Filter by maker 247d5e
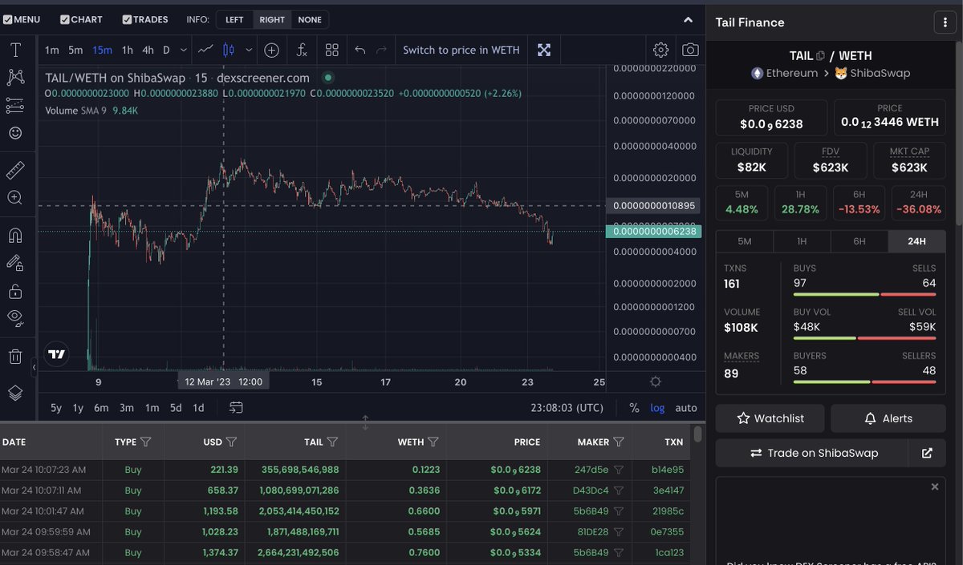The width and height of the screenshot is (963, 565). tap(618, 470)
